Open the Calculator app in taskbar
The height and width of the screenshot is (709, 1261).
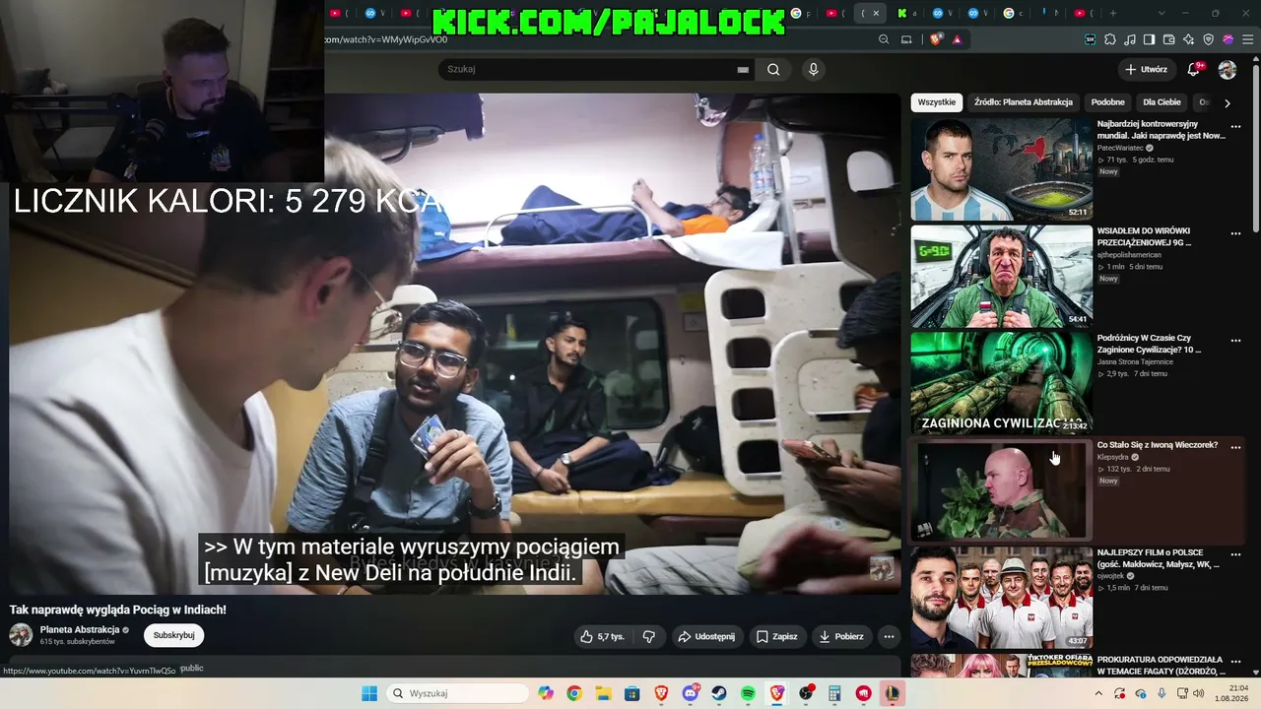[x=834, y=693]
